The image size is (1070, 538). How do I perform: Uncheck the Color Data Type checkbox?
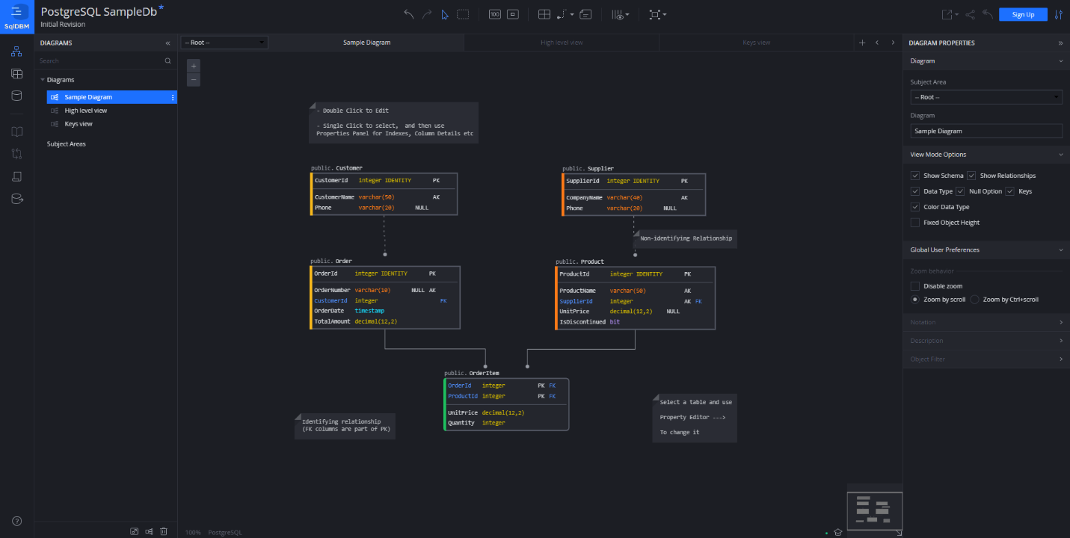(x=915, y=207)
